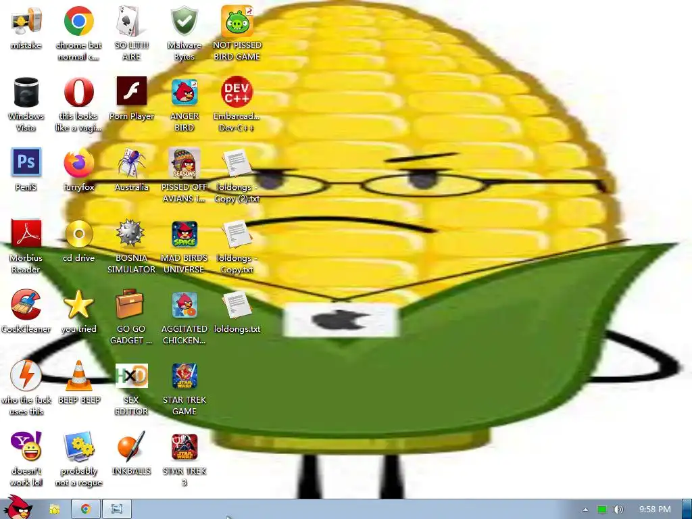Switch to the Chrome taskbar button
This screenshot has width=692, height=519.
click(x=86, y=510)
